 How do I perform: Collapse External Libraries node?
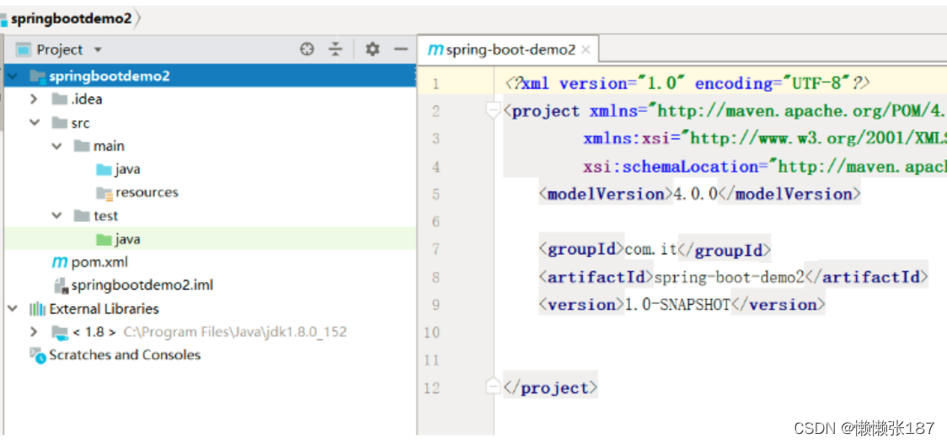coord(13,308)
